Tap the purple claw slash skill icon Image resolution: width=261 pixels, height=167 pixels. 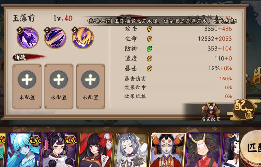(x=55, y=38)
